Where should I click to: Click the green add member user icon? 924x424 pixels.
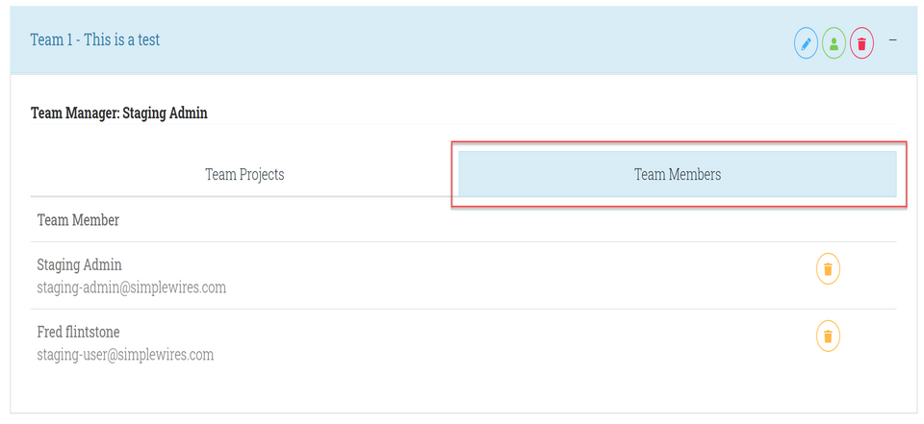click(834, 43)
